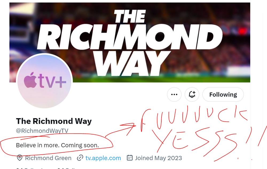Screen dimensions: 267x169
Task: Open the three-dot more options menu
Action: coord(174,94)
